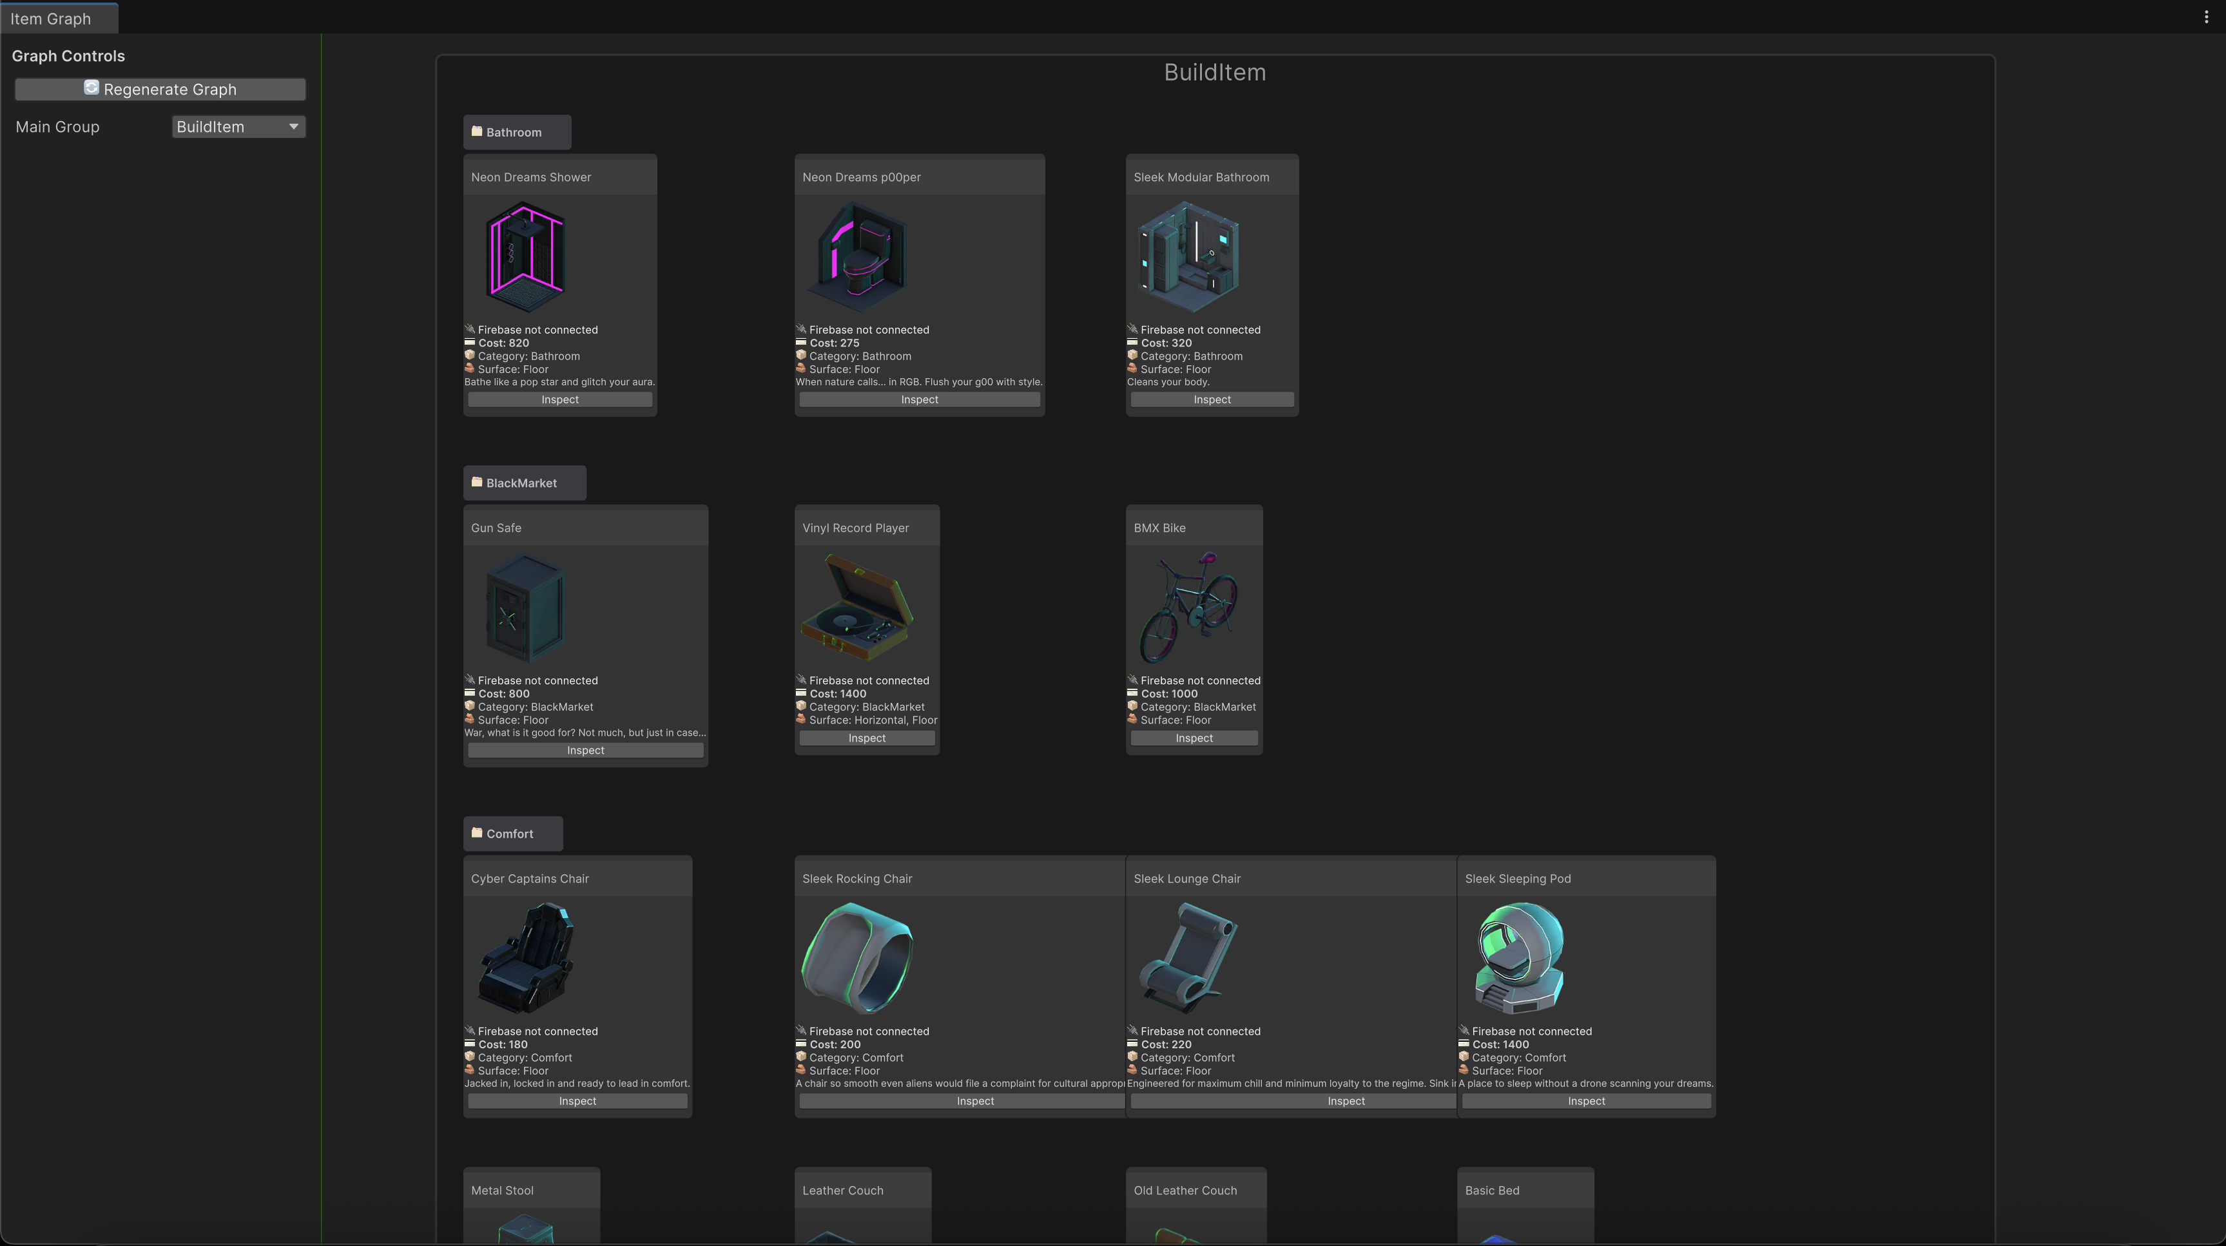Inspect the Sleek Lounge Chair item
Screen dimensions: 2226x1246
(1346, 1100)
